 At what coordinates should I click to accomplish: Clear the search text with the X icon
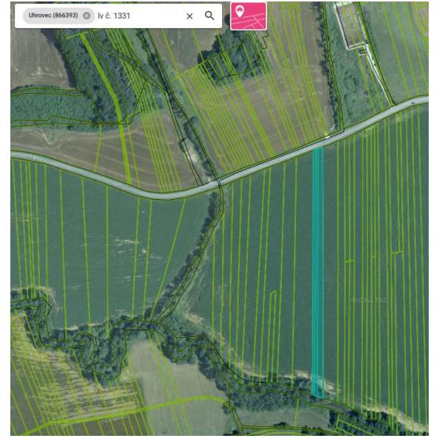pos(190,16)
